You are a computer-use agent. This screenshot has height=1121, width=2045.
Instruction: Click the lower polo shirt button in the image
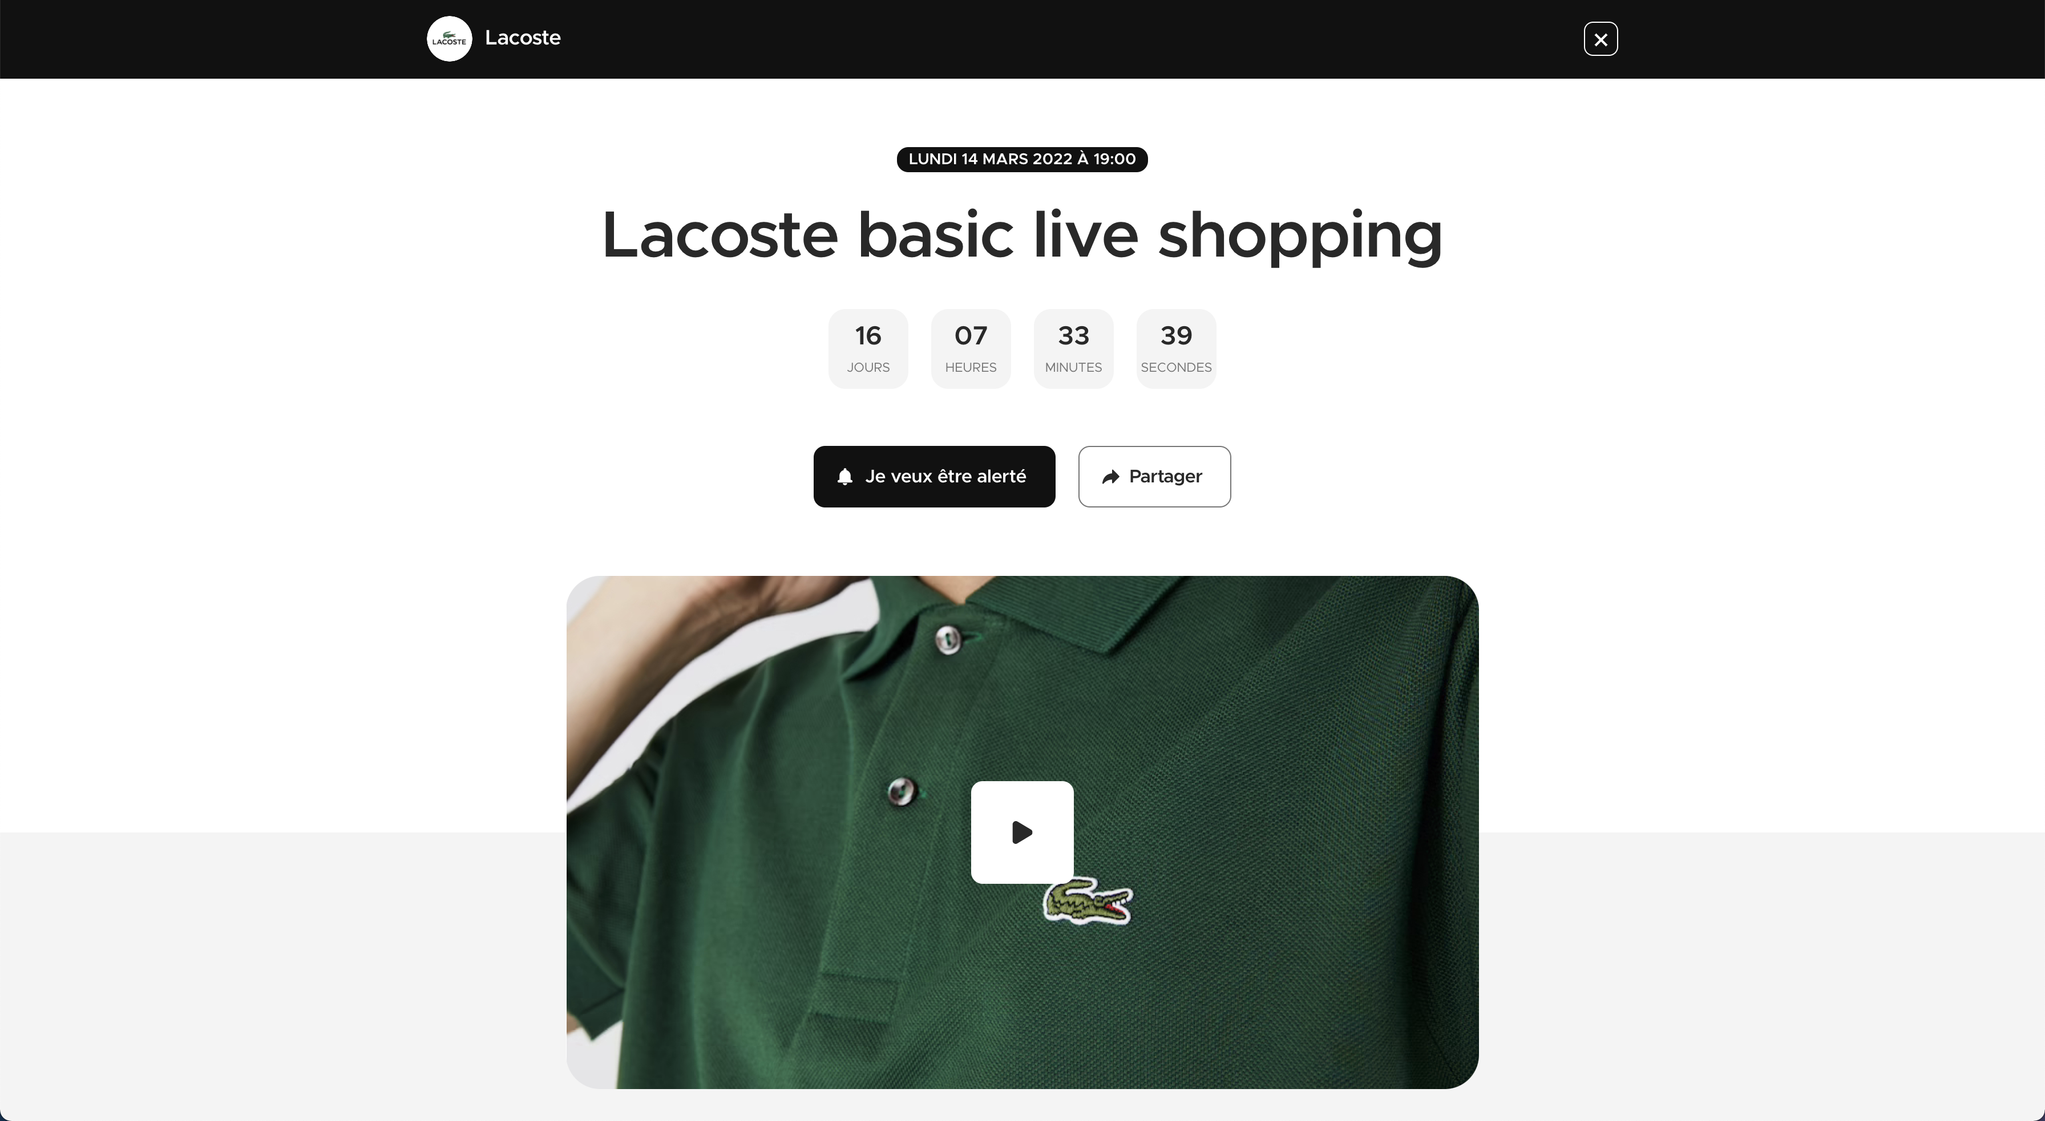pos(901,791)
